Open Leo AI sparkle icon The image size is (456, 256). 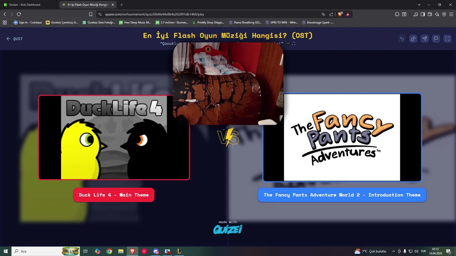pyautogui.click(x=437, y=14)
